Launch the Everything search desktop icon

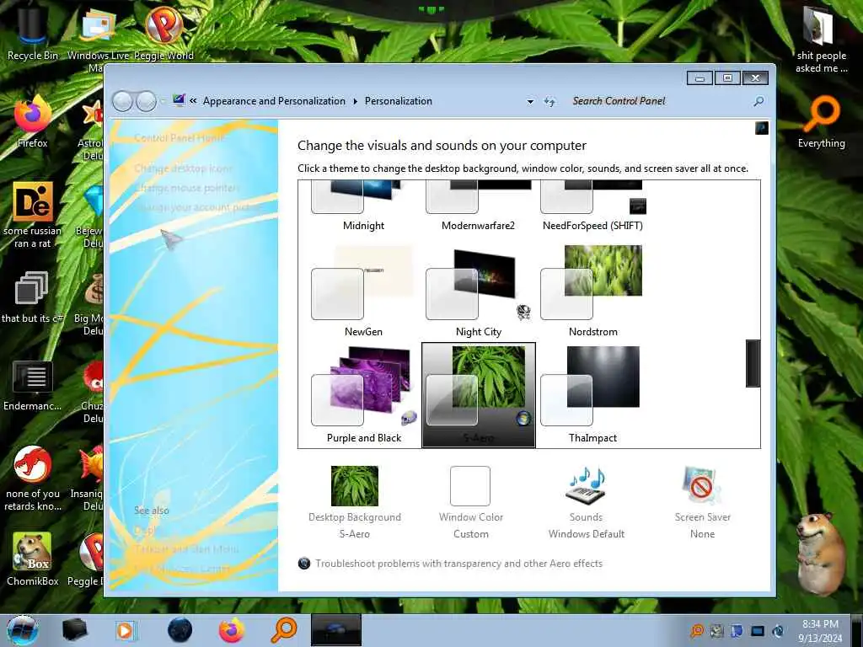pyautogui.click(x=821, y=122)
